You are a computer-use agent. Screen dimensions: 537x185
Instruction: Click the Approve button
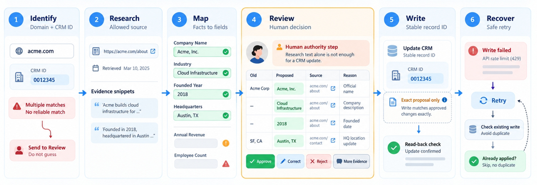tap(260, 161)
